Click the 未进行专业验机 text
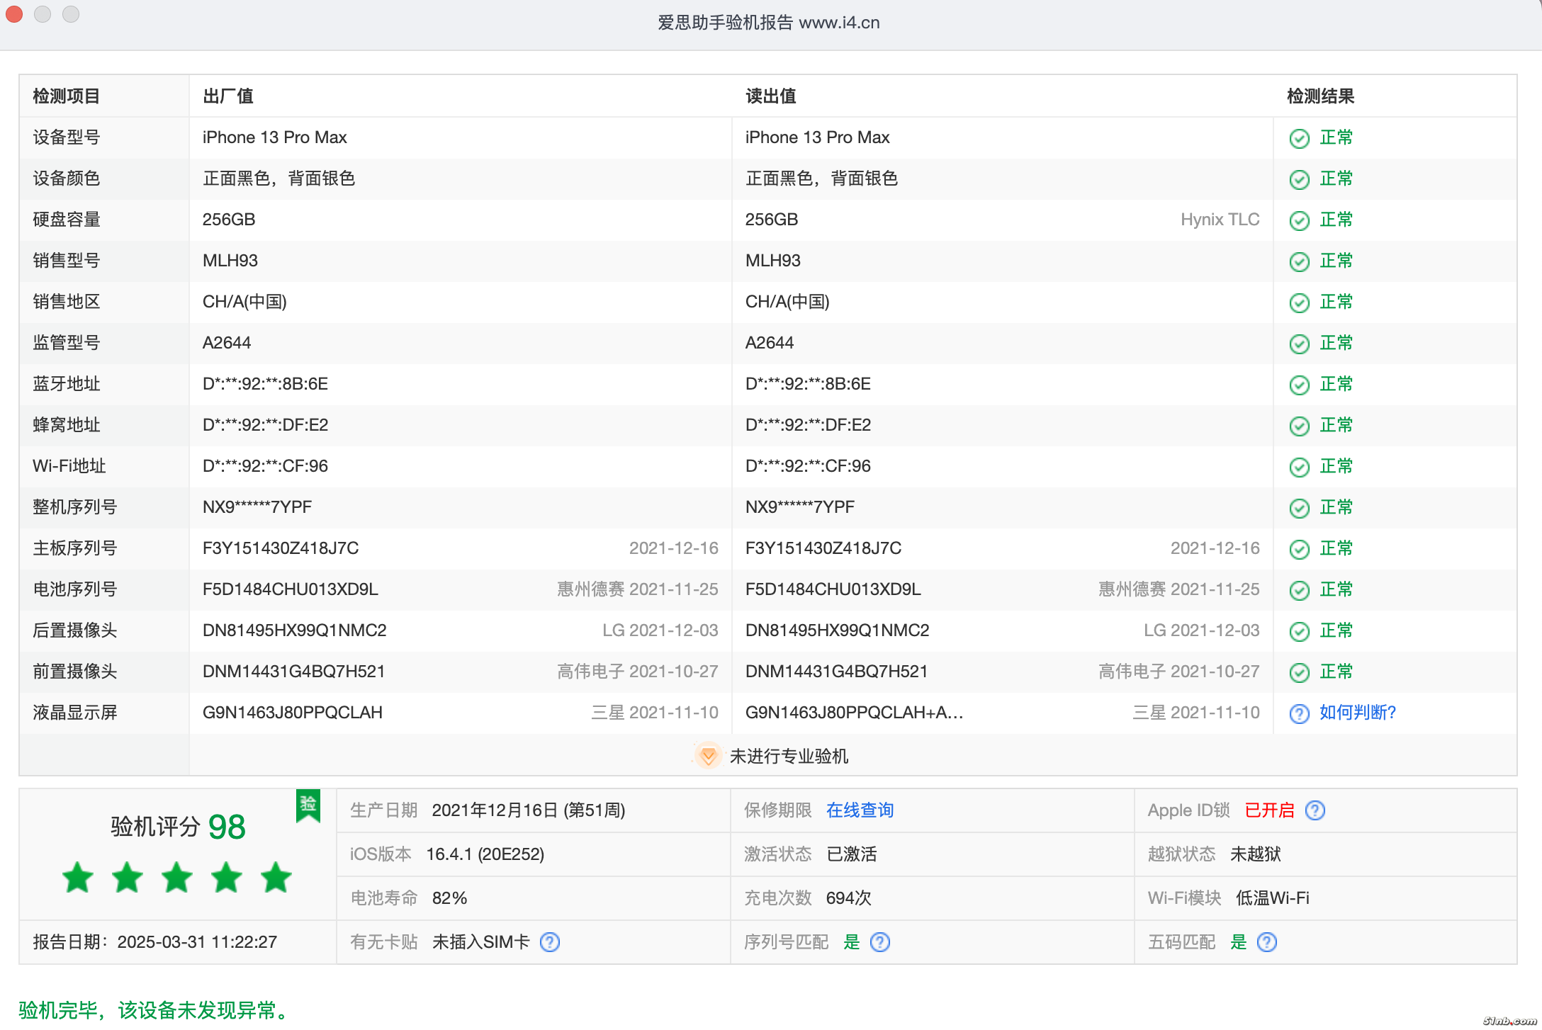Image resolution: width=1542 pixels, height=1030 pixels. pyautogui.click(x=789, y=757)
